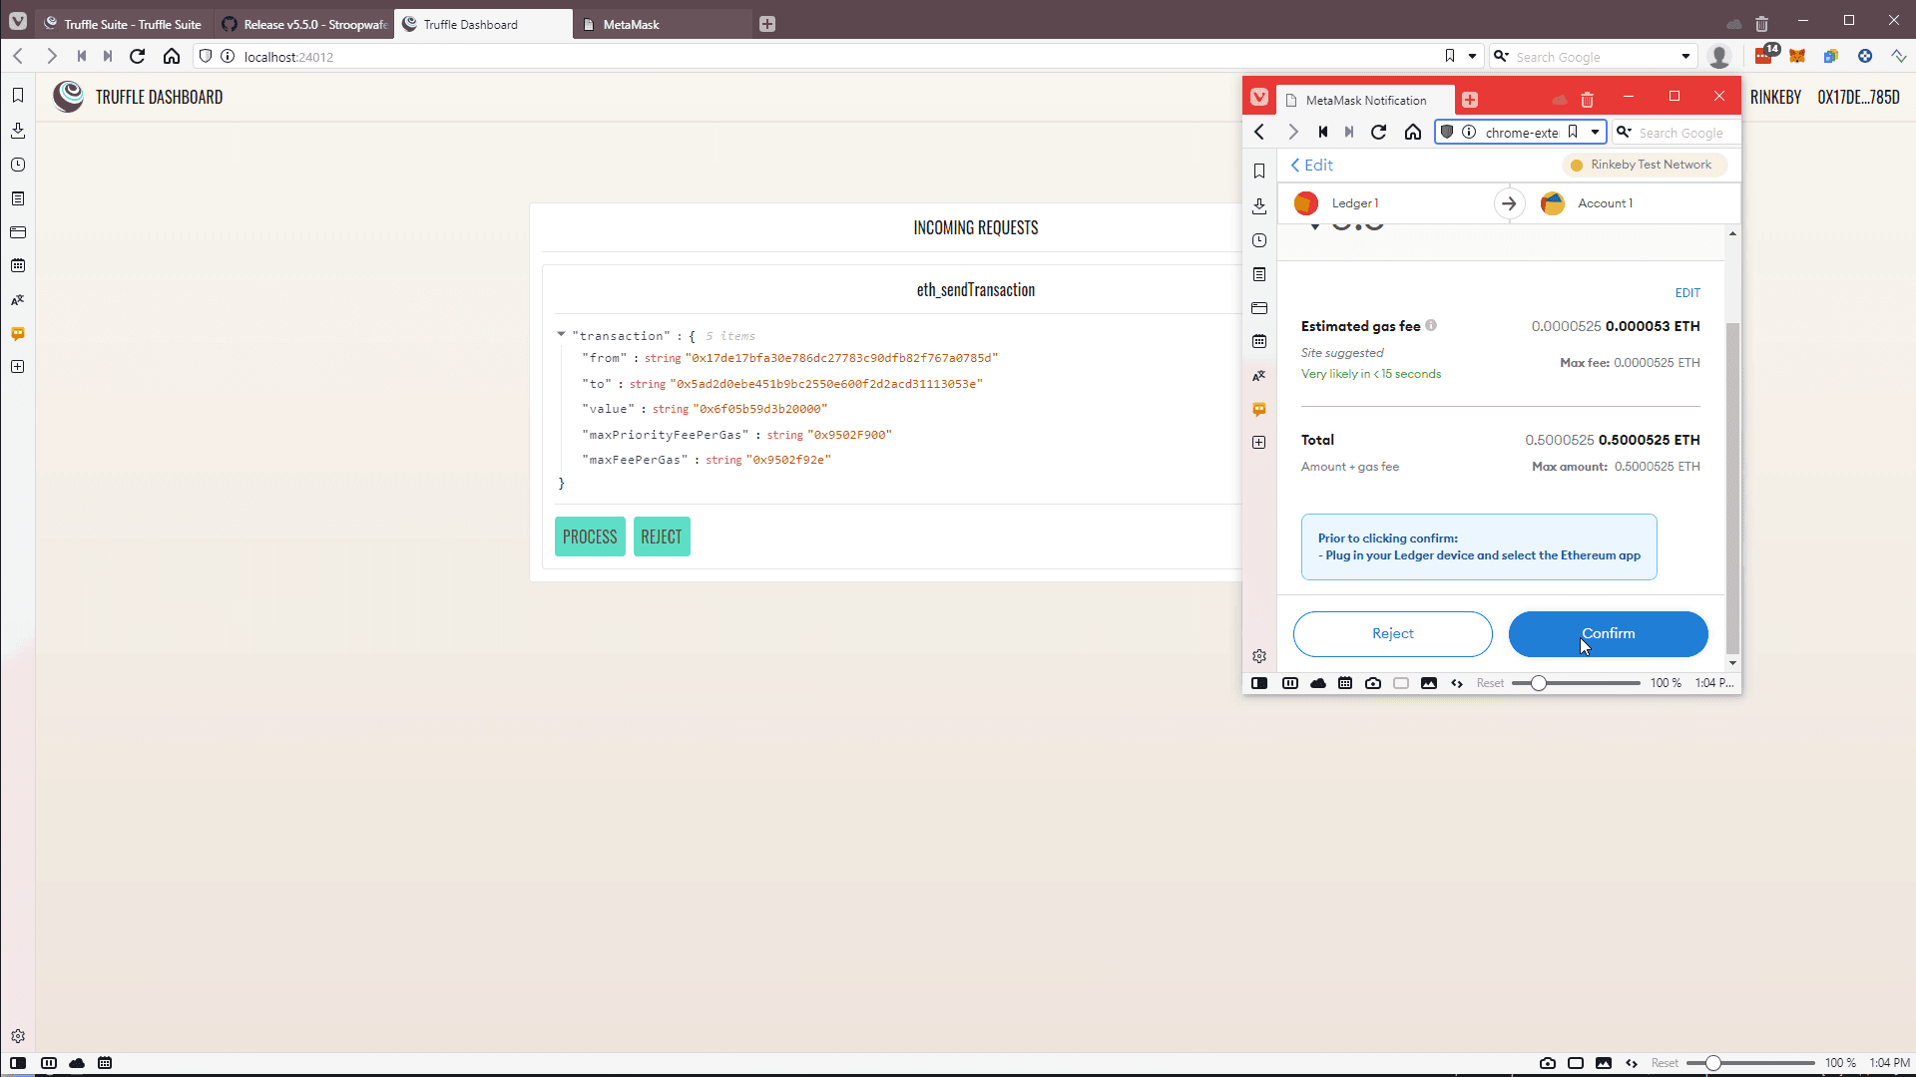The width and height of the screenshot is (1916, 1077).
Task: Collapse the "transaction" JSON tree node
Action: pos(561,335)
